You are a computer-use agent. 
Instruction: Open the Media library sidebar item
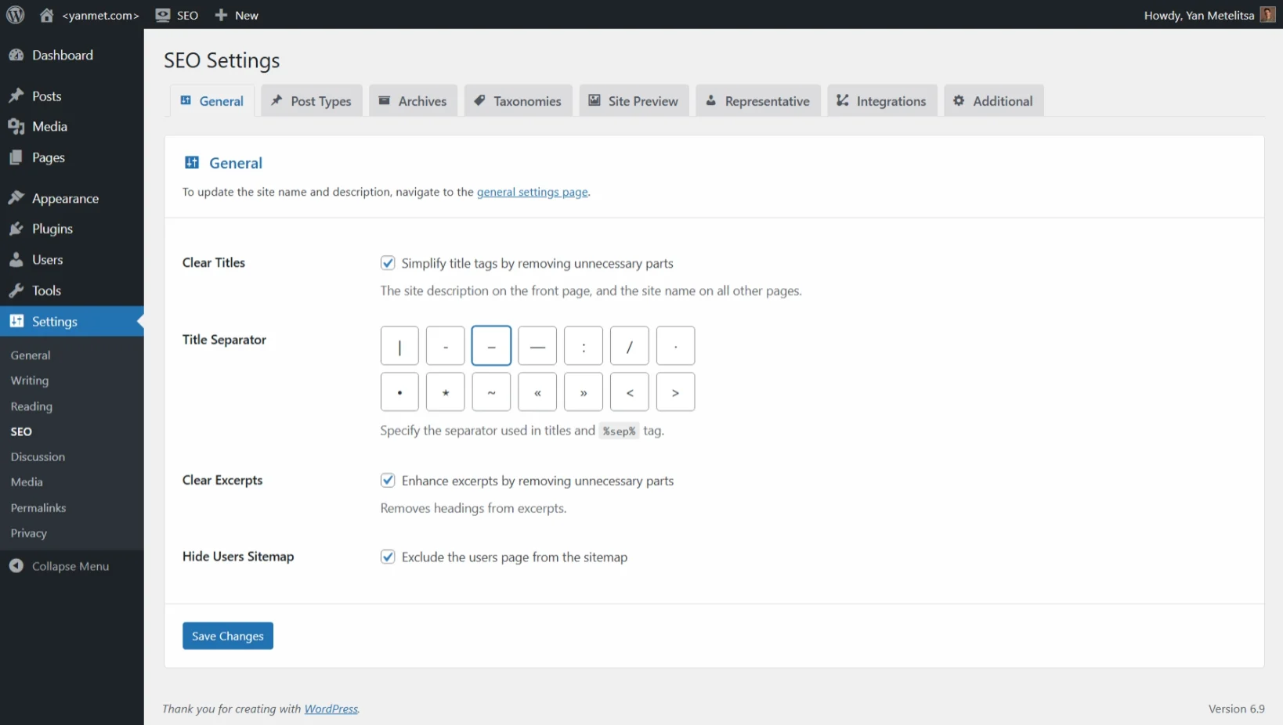click(x=49, y=126)
